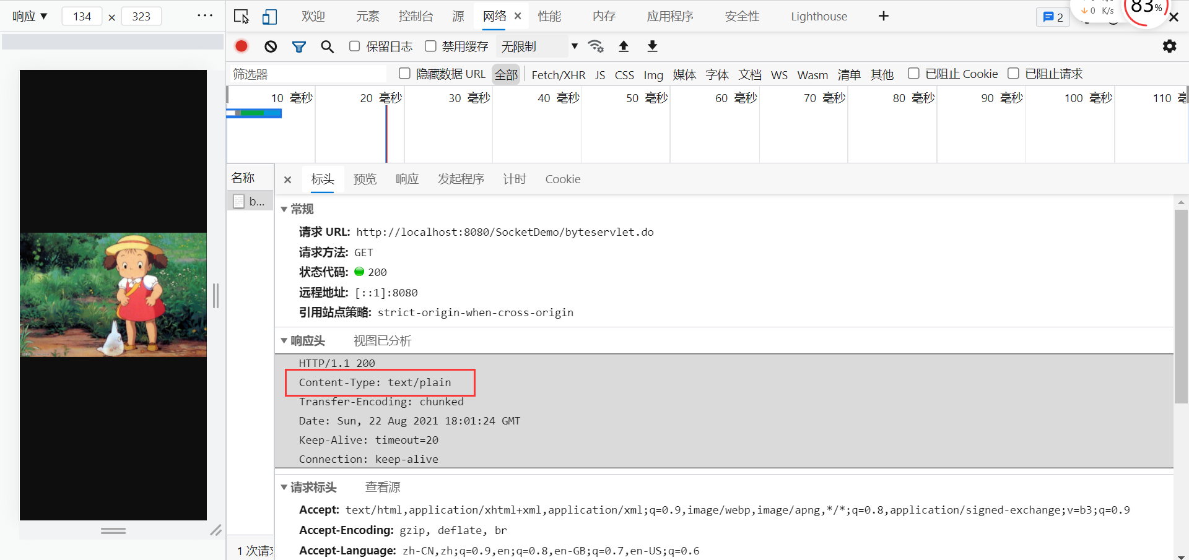
Task: Open the 性能 Performance tab
Action: [x=549, y=17]
